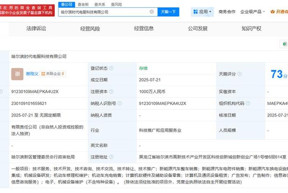Switch to the 查风险 search tab
Screen dimensions: 288x193
tap(116, 5)
